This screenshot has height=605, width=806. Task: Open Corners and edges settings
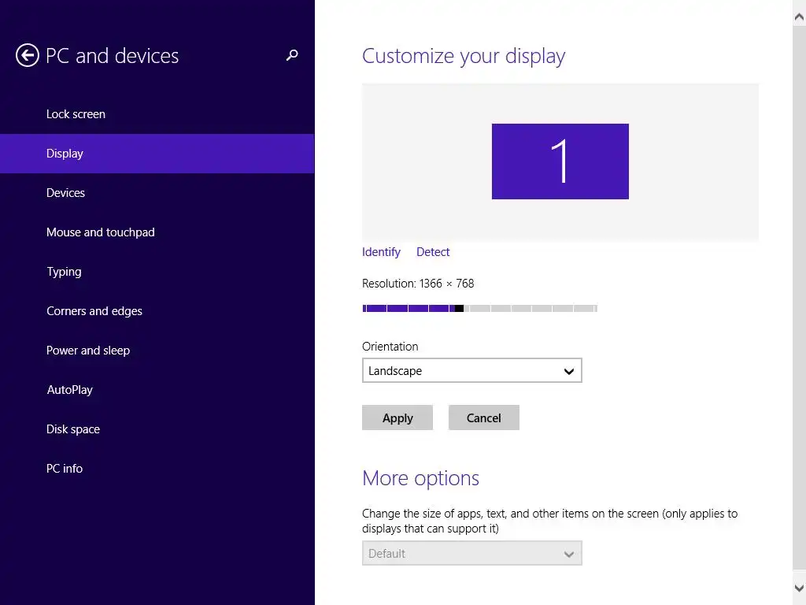click(157, 310)
